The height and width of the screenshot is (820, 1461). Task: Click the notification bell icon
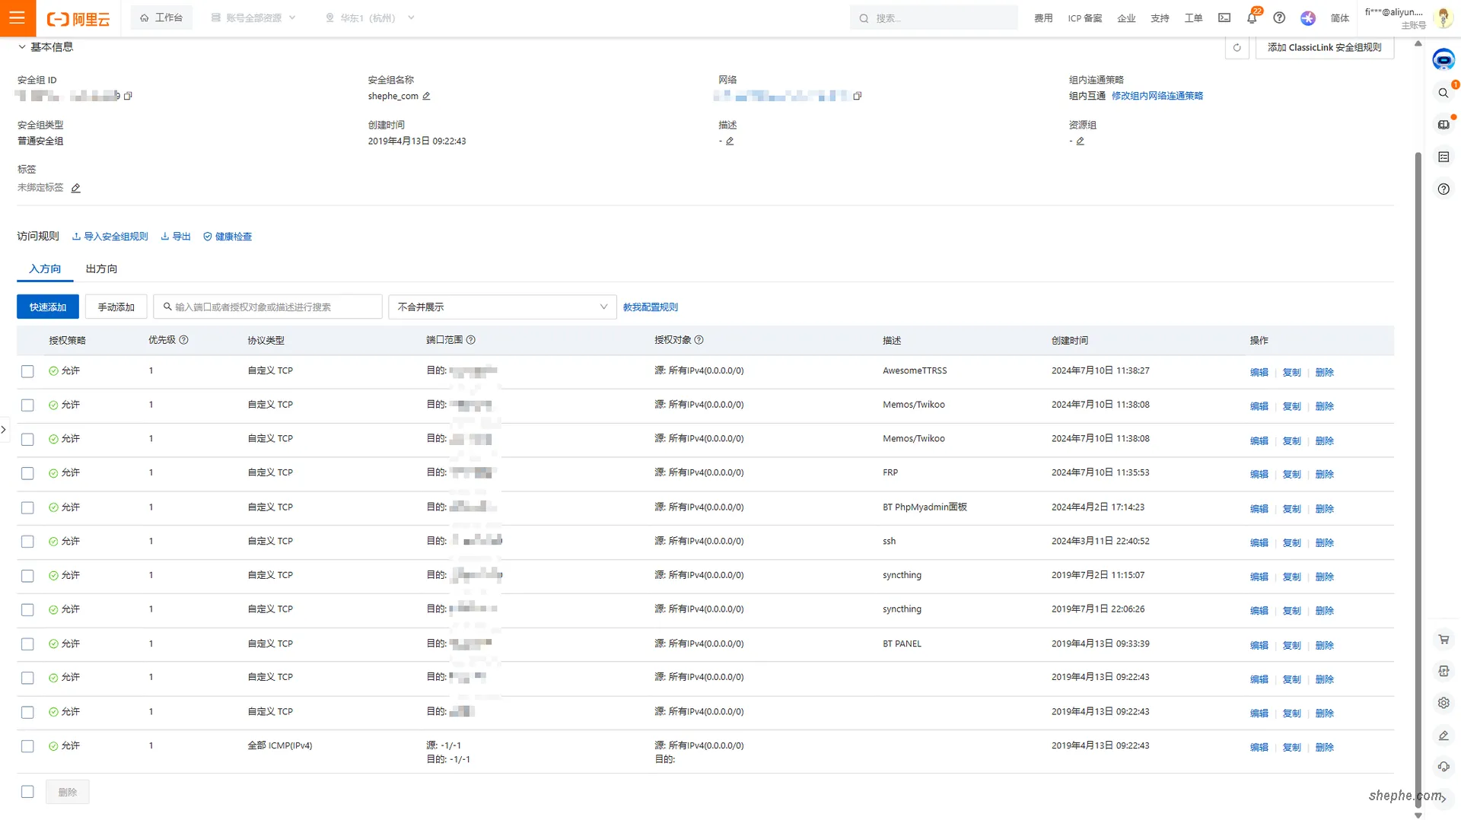1252,17
